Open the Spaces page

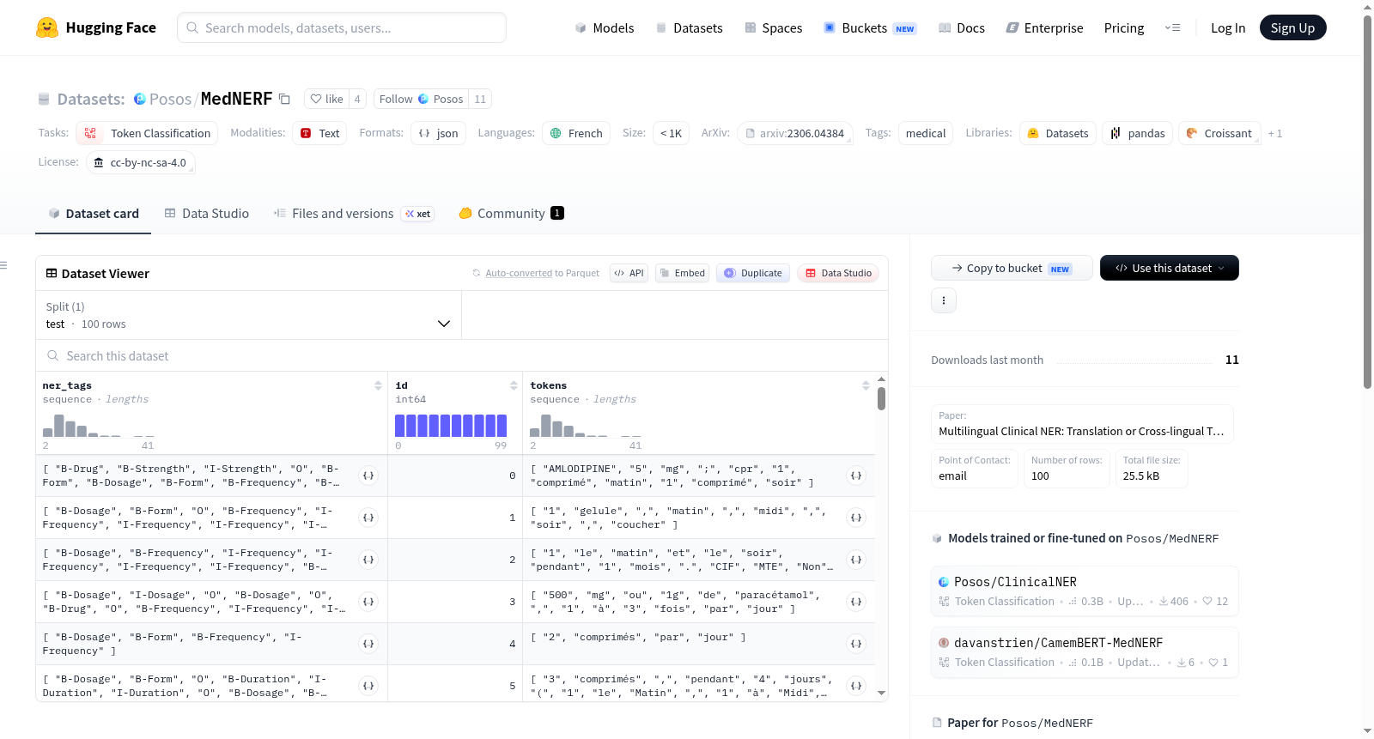point(773,28)
